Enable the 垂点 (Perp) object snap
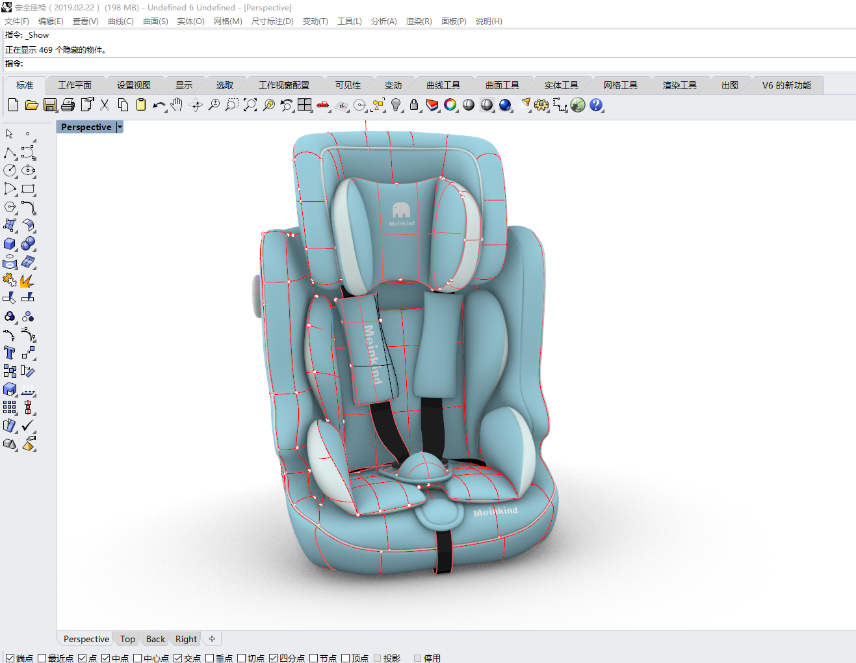 coord(210,658)
